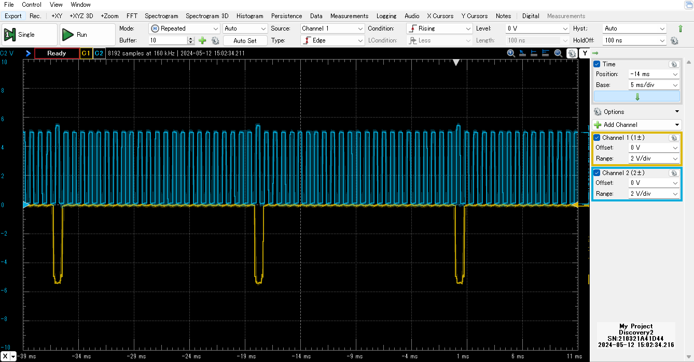Screen dimensions: 694x362
Task: Start a Single acquisition
Action: [x=29, y=35]
